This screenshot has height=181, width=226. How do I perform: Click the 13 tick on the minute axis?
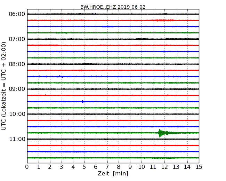pyautogui.click(x=176, y=167)
